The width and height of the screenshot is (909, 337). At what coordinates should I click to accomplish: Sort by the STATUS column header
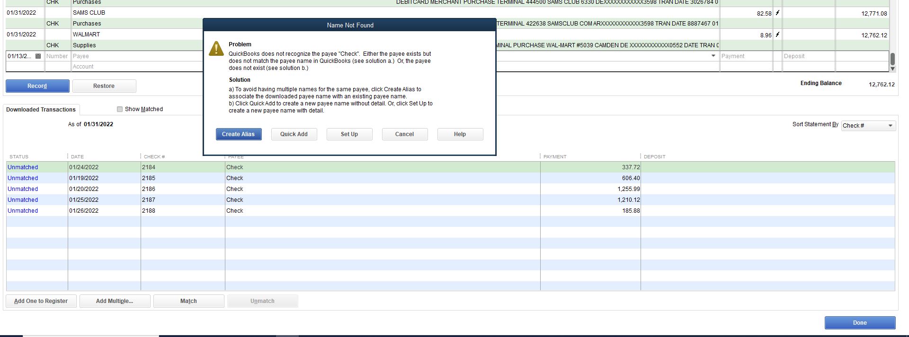tap(19, 156)
